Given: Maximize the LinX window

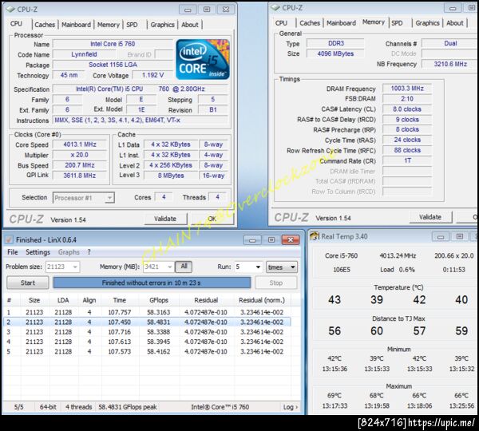Looking at the screenshot, I should [x=271, y=240].
